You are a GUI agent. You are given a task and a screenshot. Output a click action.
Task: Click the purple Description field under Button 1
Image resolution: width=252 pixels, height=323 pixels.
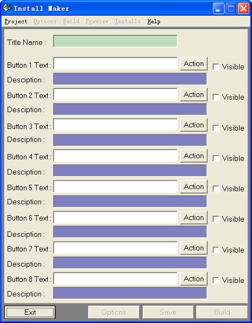pos(130,79)
